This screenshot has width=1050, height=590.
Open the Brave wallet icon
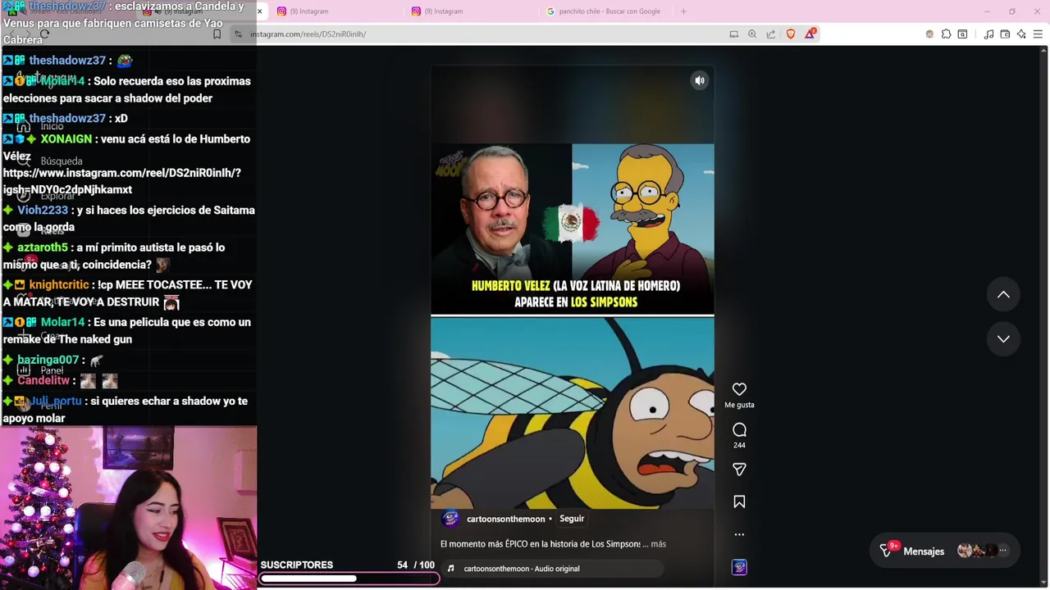point(1005,34)
